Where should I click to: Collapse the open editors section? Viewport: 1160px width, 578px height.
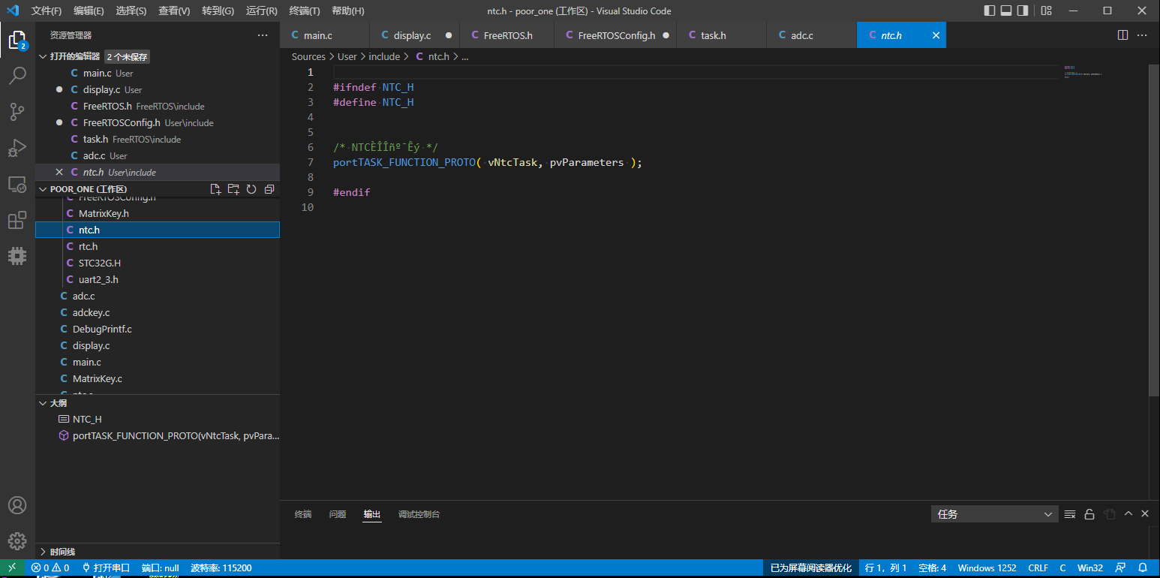point(43,56)
